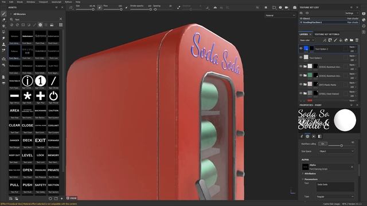Viewport: 367px width, 206px height.
Task: Pick the Sign Power alpha thumbnail
Action: click(53, 96)
